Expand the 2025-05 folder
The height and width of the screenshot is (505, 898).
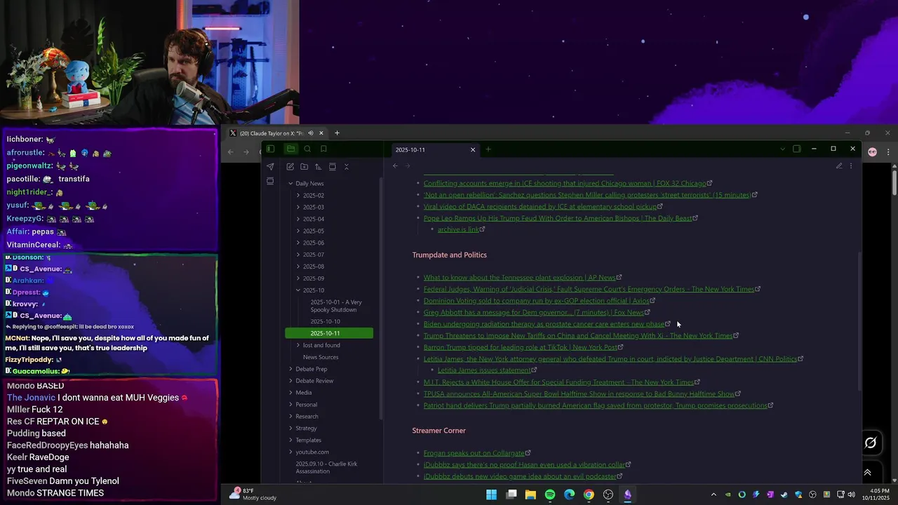298,231
